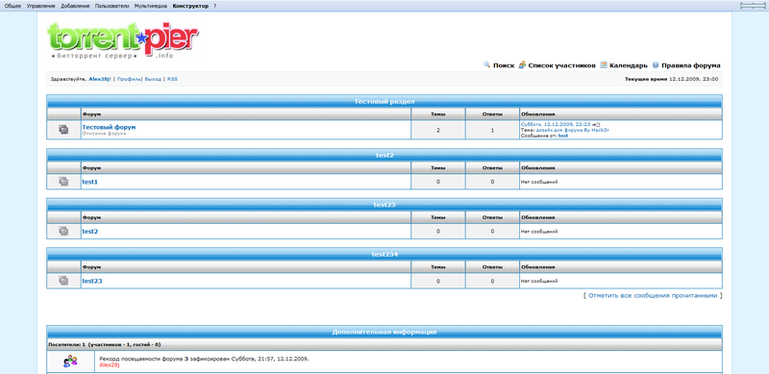Open the Мультимедиа menu
The image size is (769, 374).
pos(151,6)
